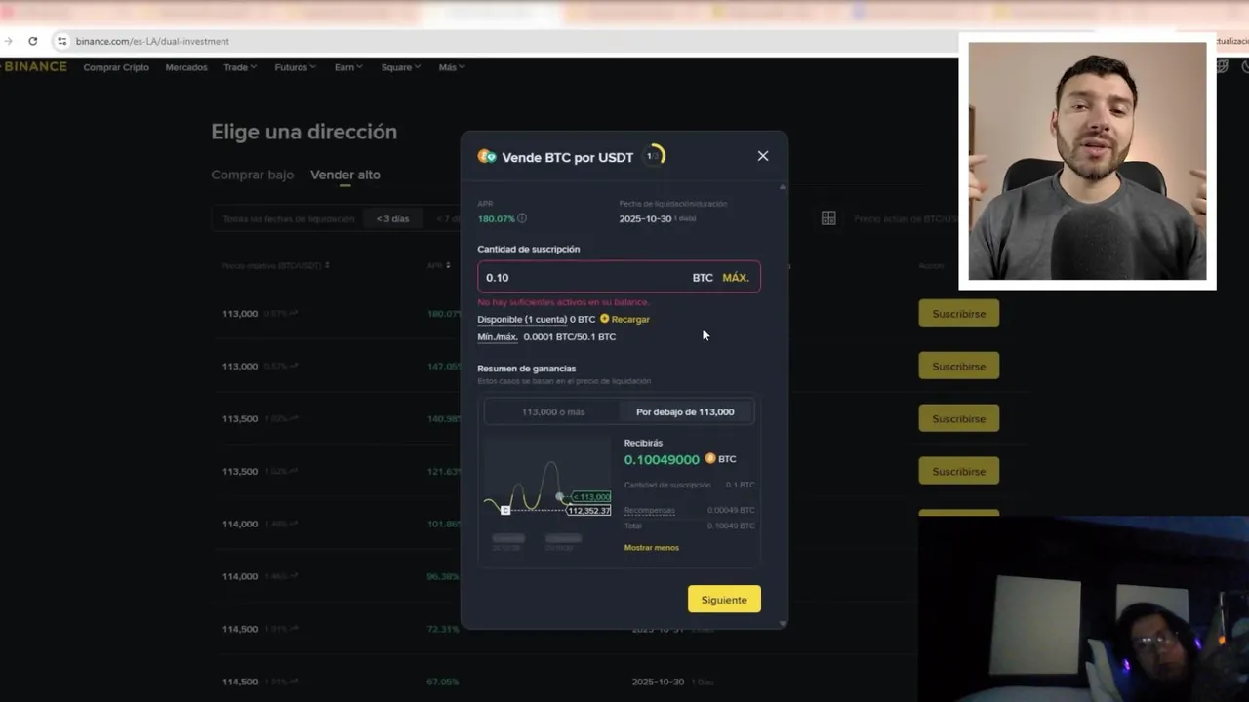The height and width of the screenshot is (702, 1249).
Task: Click the 67.05% APR value
Action: pyautogui.click(x=443, y=682)
